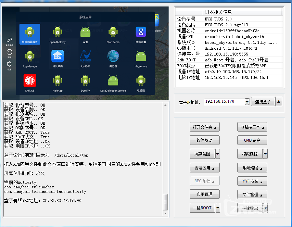
Task: Click the 机器相关信息 table header
Action: coord(218,12)
